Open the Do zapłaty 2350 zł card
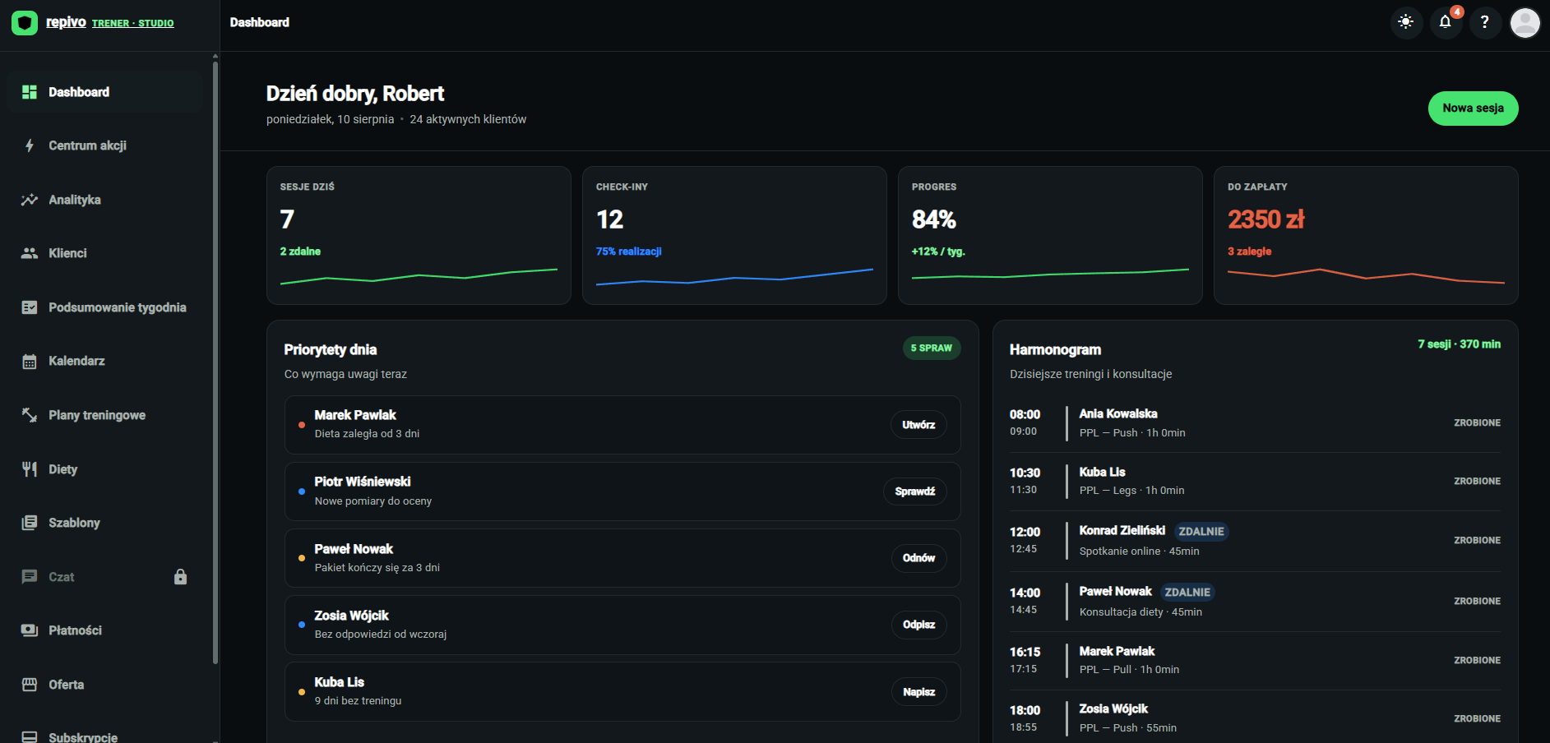The height and width of the screenshot is (743, 1550). coord(1366,236)
